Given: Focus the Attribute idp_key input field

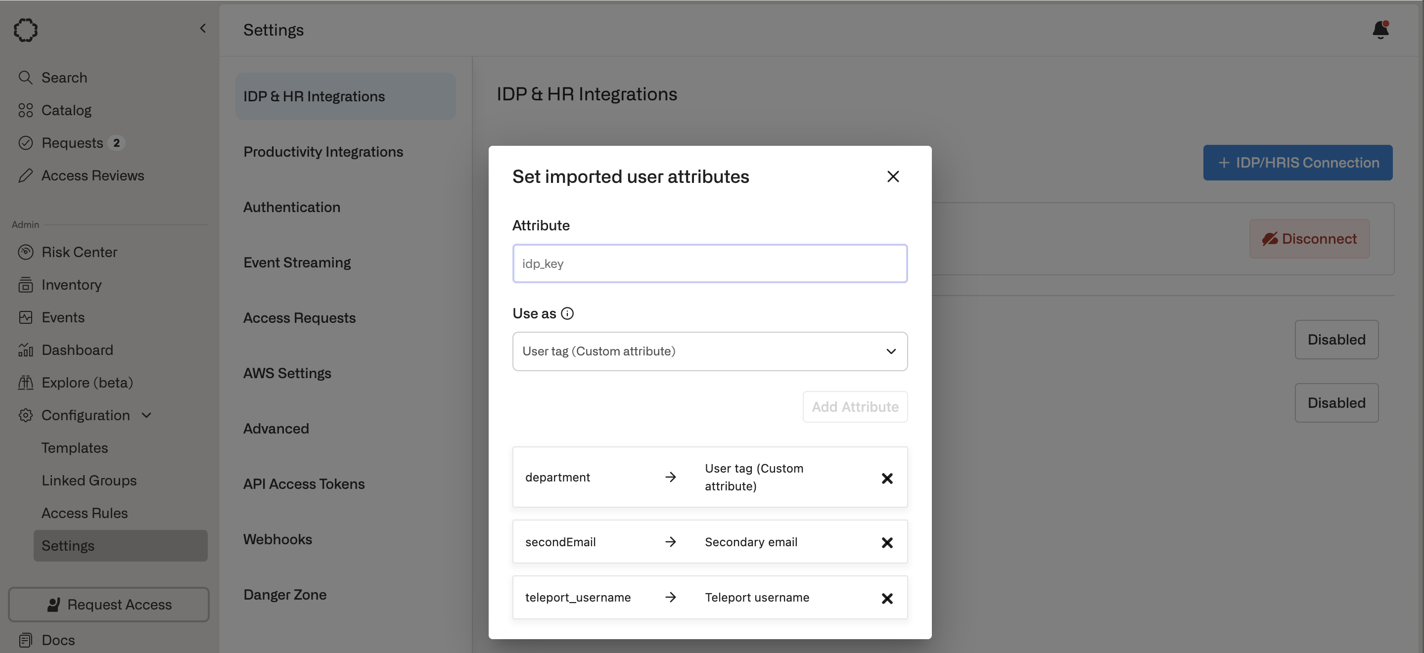Looking at the screenshot, I should coord(710,263).
